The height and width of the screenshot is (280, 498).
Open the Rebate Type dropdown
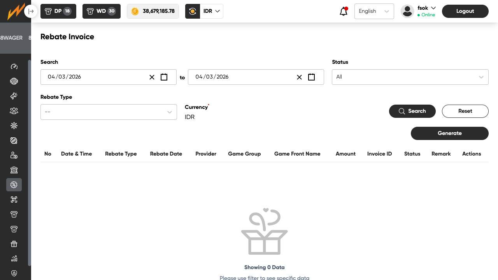[109, 112]
